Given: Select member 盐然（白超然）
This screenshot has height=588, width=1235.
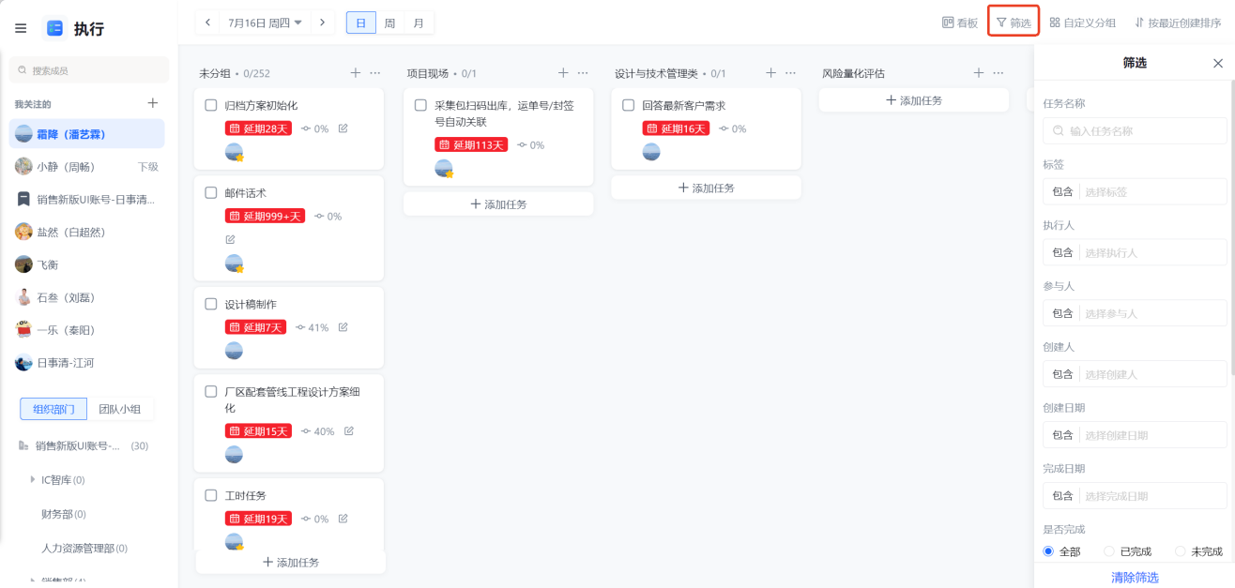Looking at the screenshot, I should point(86,232).
